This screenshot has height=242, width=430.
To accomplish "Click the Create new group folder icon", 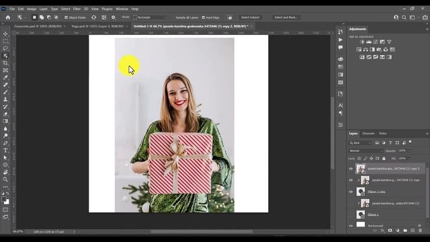I will (405, 231).
